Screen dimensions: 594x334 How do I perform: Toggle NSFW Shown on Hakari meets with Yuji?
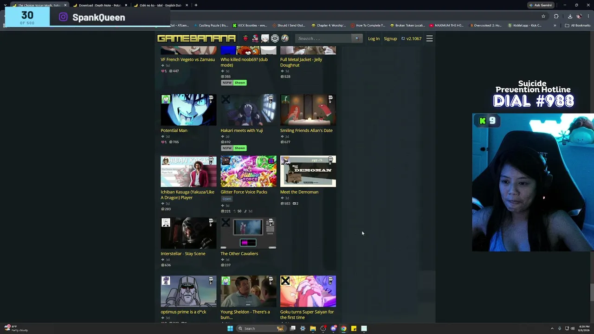click(x=234, y=148)
